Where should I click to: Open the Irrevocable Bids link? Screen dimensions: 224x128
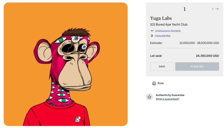coord(163,36)
